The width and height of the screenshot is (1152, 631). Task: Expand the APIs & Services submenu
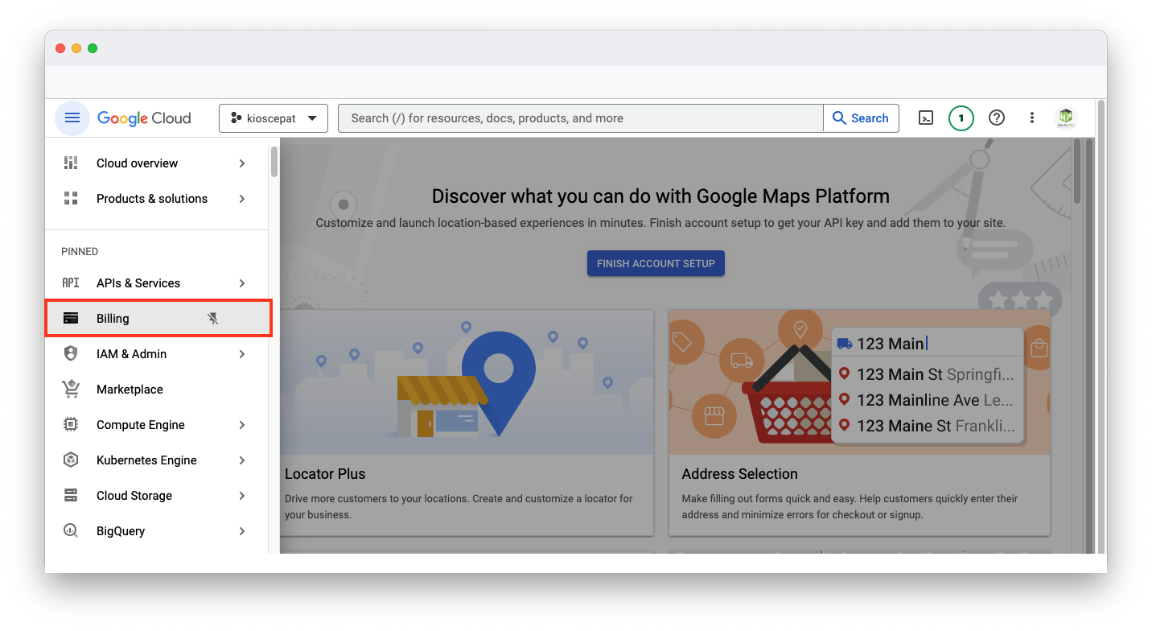(x=242, y=283)
